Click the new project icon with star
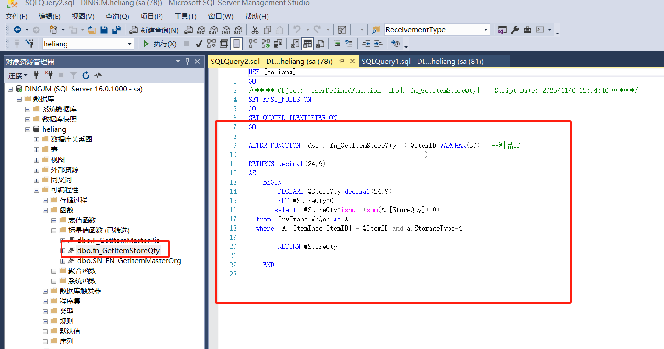The width and height of the screenshot is (664, 349). (53, 30)
